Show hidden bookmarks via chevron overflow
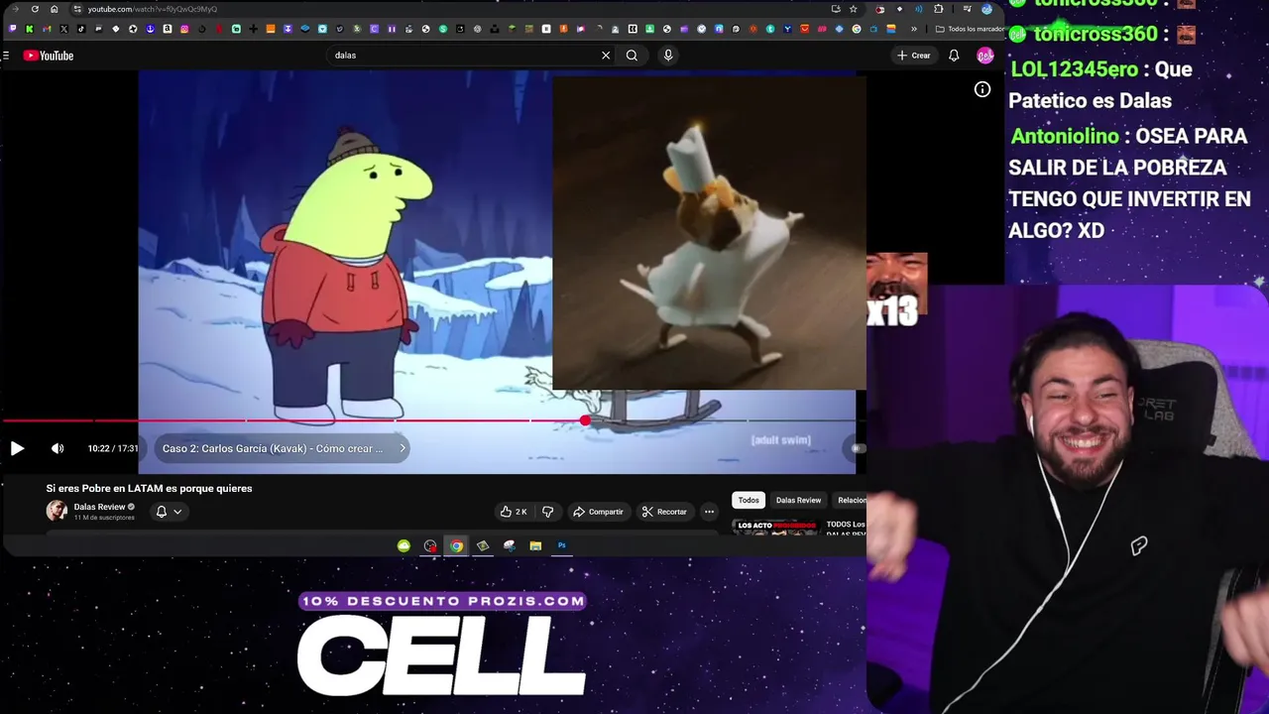Image resolution: width=1269 pixels, height=714 pixels. pyautogui.click(x=914, y=29)
